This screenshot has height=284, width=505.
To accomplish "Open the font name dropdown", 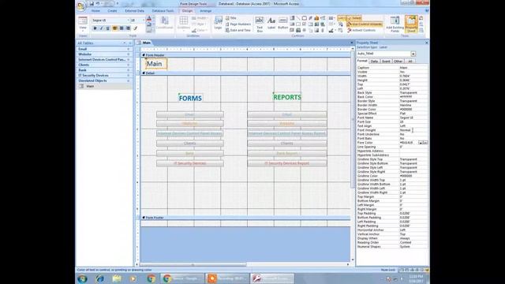I will [x=128, y=21].
